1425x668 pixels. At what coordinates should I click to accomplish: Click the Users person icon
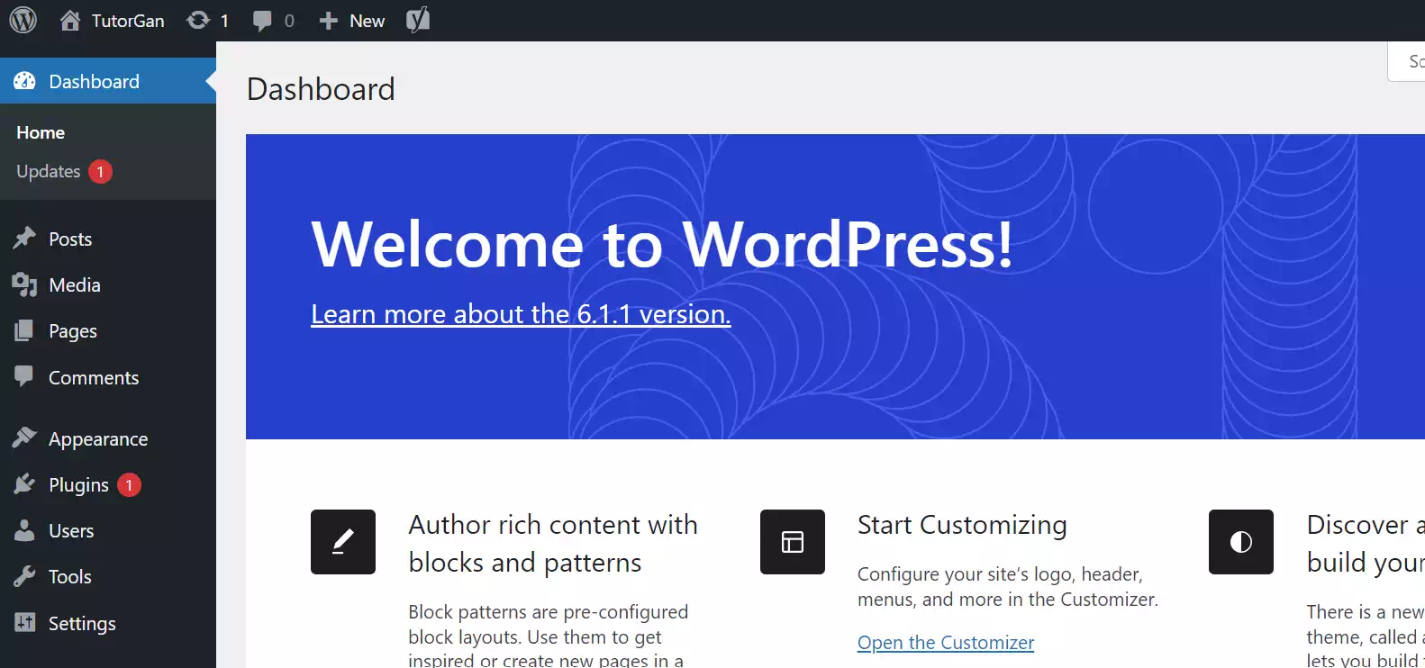[x=24, y=530]
